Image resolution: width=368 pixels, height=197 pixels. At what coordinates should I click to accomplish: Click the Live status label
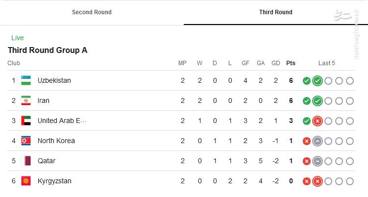pyautogui.click(x=18, y=38)
